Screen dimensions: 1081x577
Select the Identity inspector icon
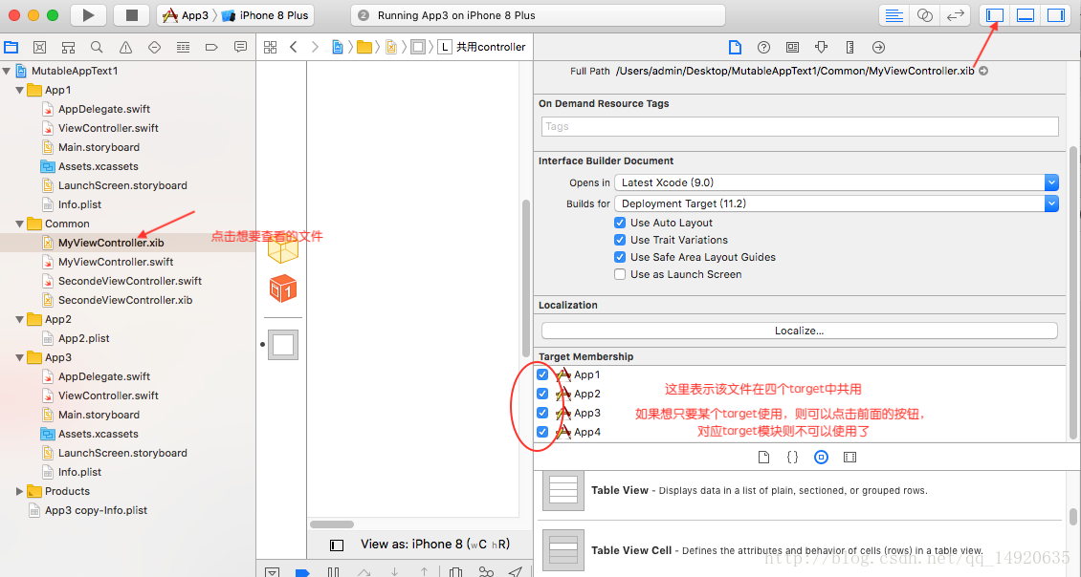point(792,47)
